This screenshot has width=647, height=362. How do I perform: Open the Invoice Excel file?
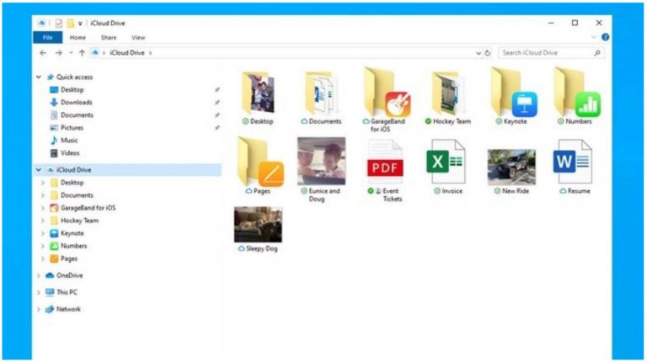[x=446, y=162]
